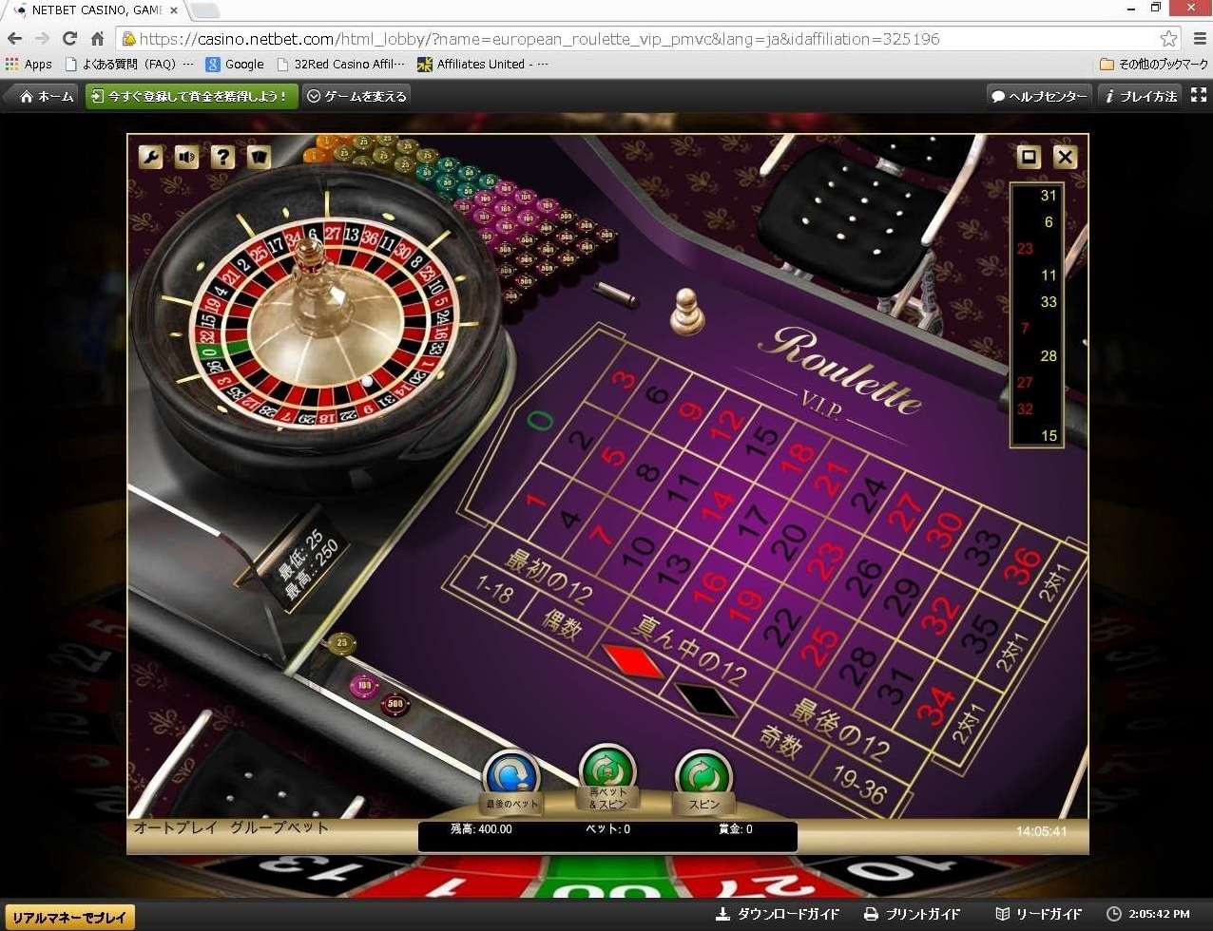This screenshot has width=1213, height=931.
Task: Open the game settings wrench icon
Action: pos(151,157)
